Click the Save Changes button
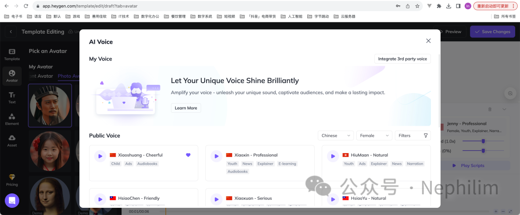The image size is (520, 215). point(493,32)
